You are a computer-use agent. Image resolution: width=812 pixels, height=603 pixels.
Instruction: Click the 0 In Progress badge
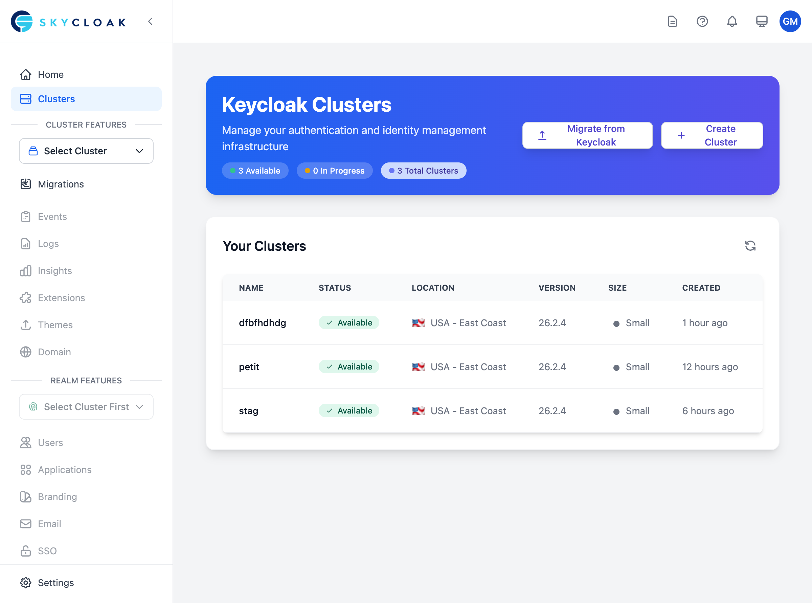tap(335, 171)
